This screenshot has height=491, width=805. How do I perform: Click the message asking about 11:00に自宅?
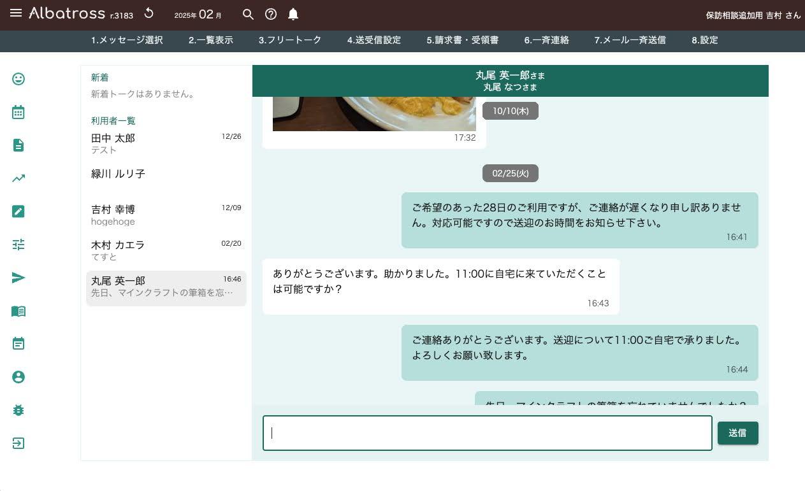(441, 287)
